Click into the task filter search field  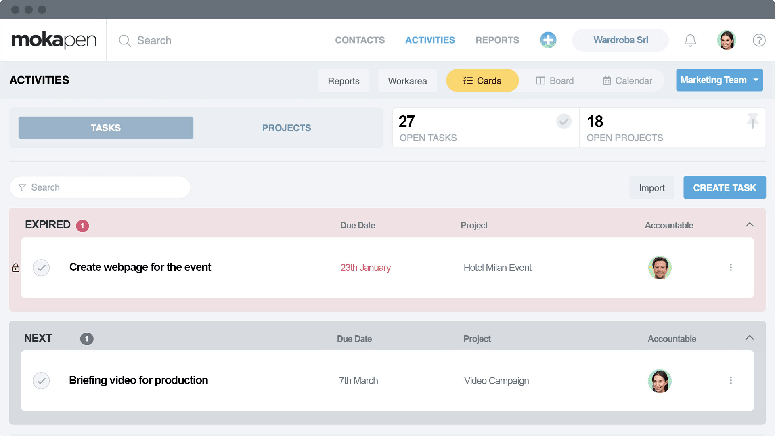coord(100,187)
